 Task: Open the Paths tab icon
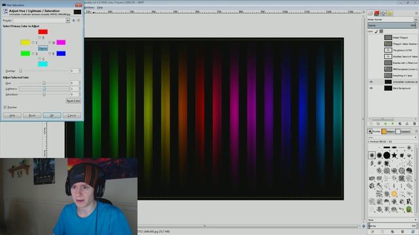coord(384,13)
